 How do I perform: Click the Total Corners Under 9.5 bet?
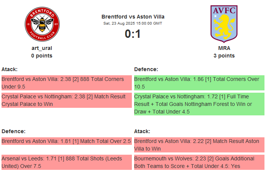click(x=66, y=83)
